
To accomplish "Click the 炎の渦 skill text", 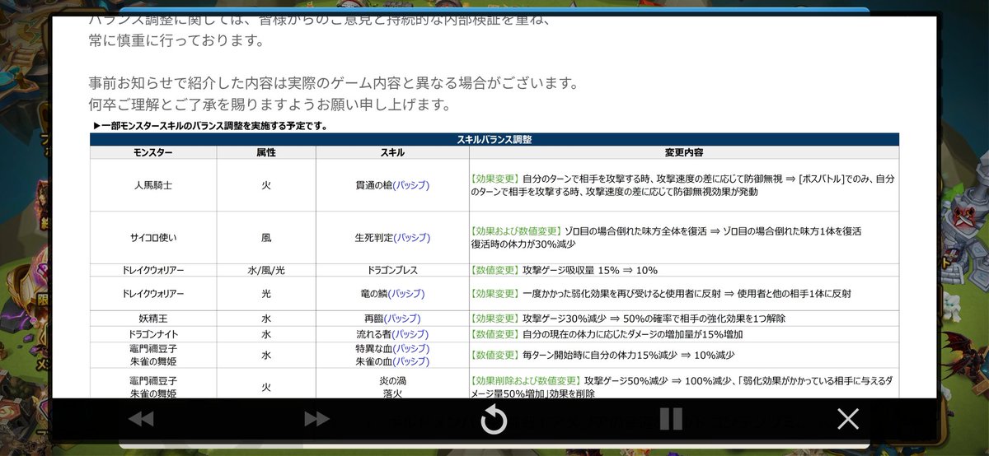I will pos(391,382).
